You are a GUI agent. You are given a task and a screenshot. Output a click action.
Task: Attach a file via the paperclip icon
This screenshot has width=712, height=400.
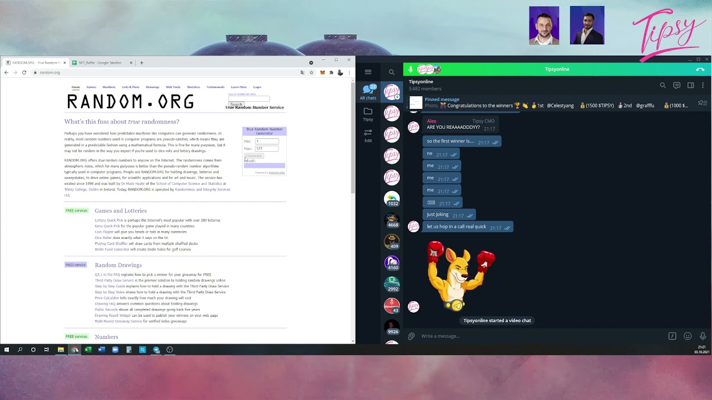(411, 336)
